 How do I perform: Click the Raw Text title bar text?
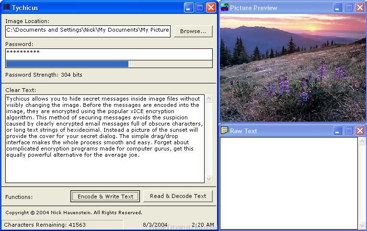tap(243, 131)
